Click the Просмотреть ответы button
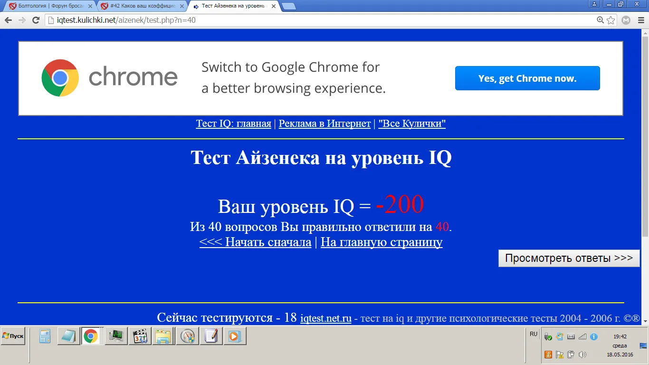This screenshot has width=649, height=365. (569, 258)
